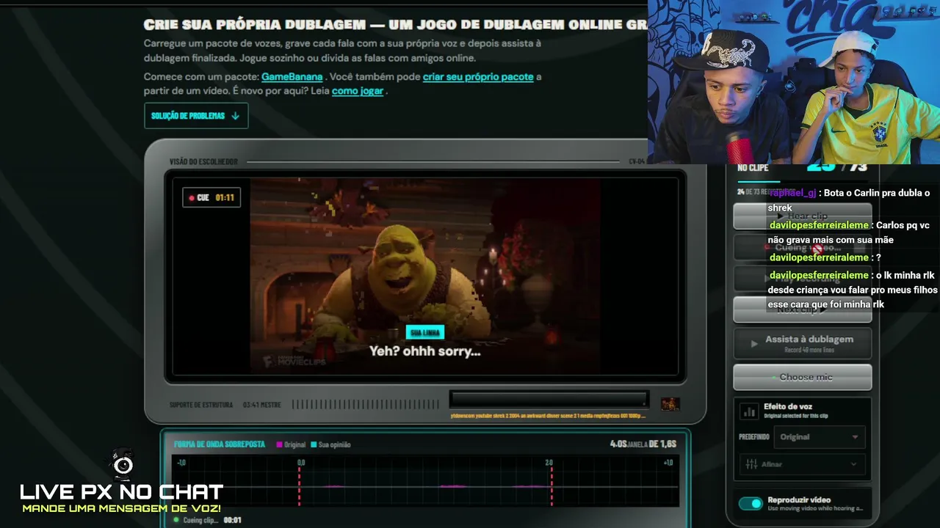Expand the 'Afinar' tuning dropdown
Screen dimensions: 940x528
coord(802,464)
